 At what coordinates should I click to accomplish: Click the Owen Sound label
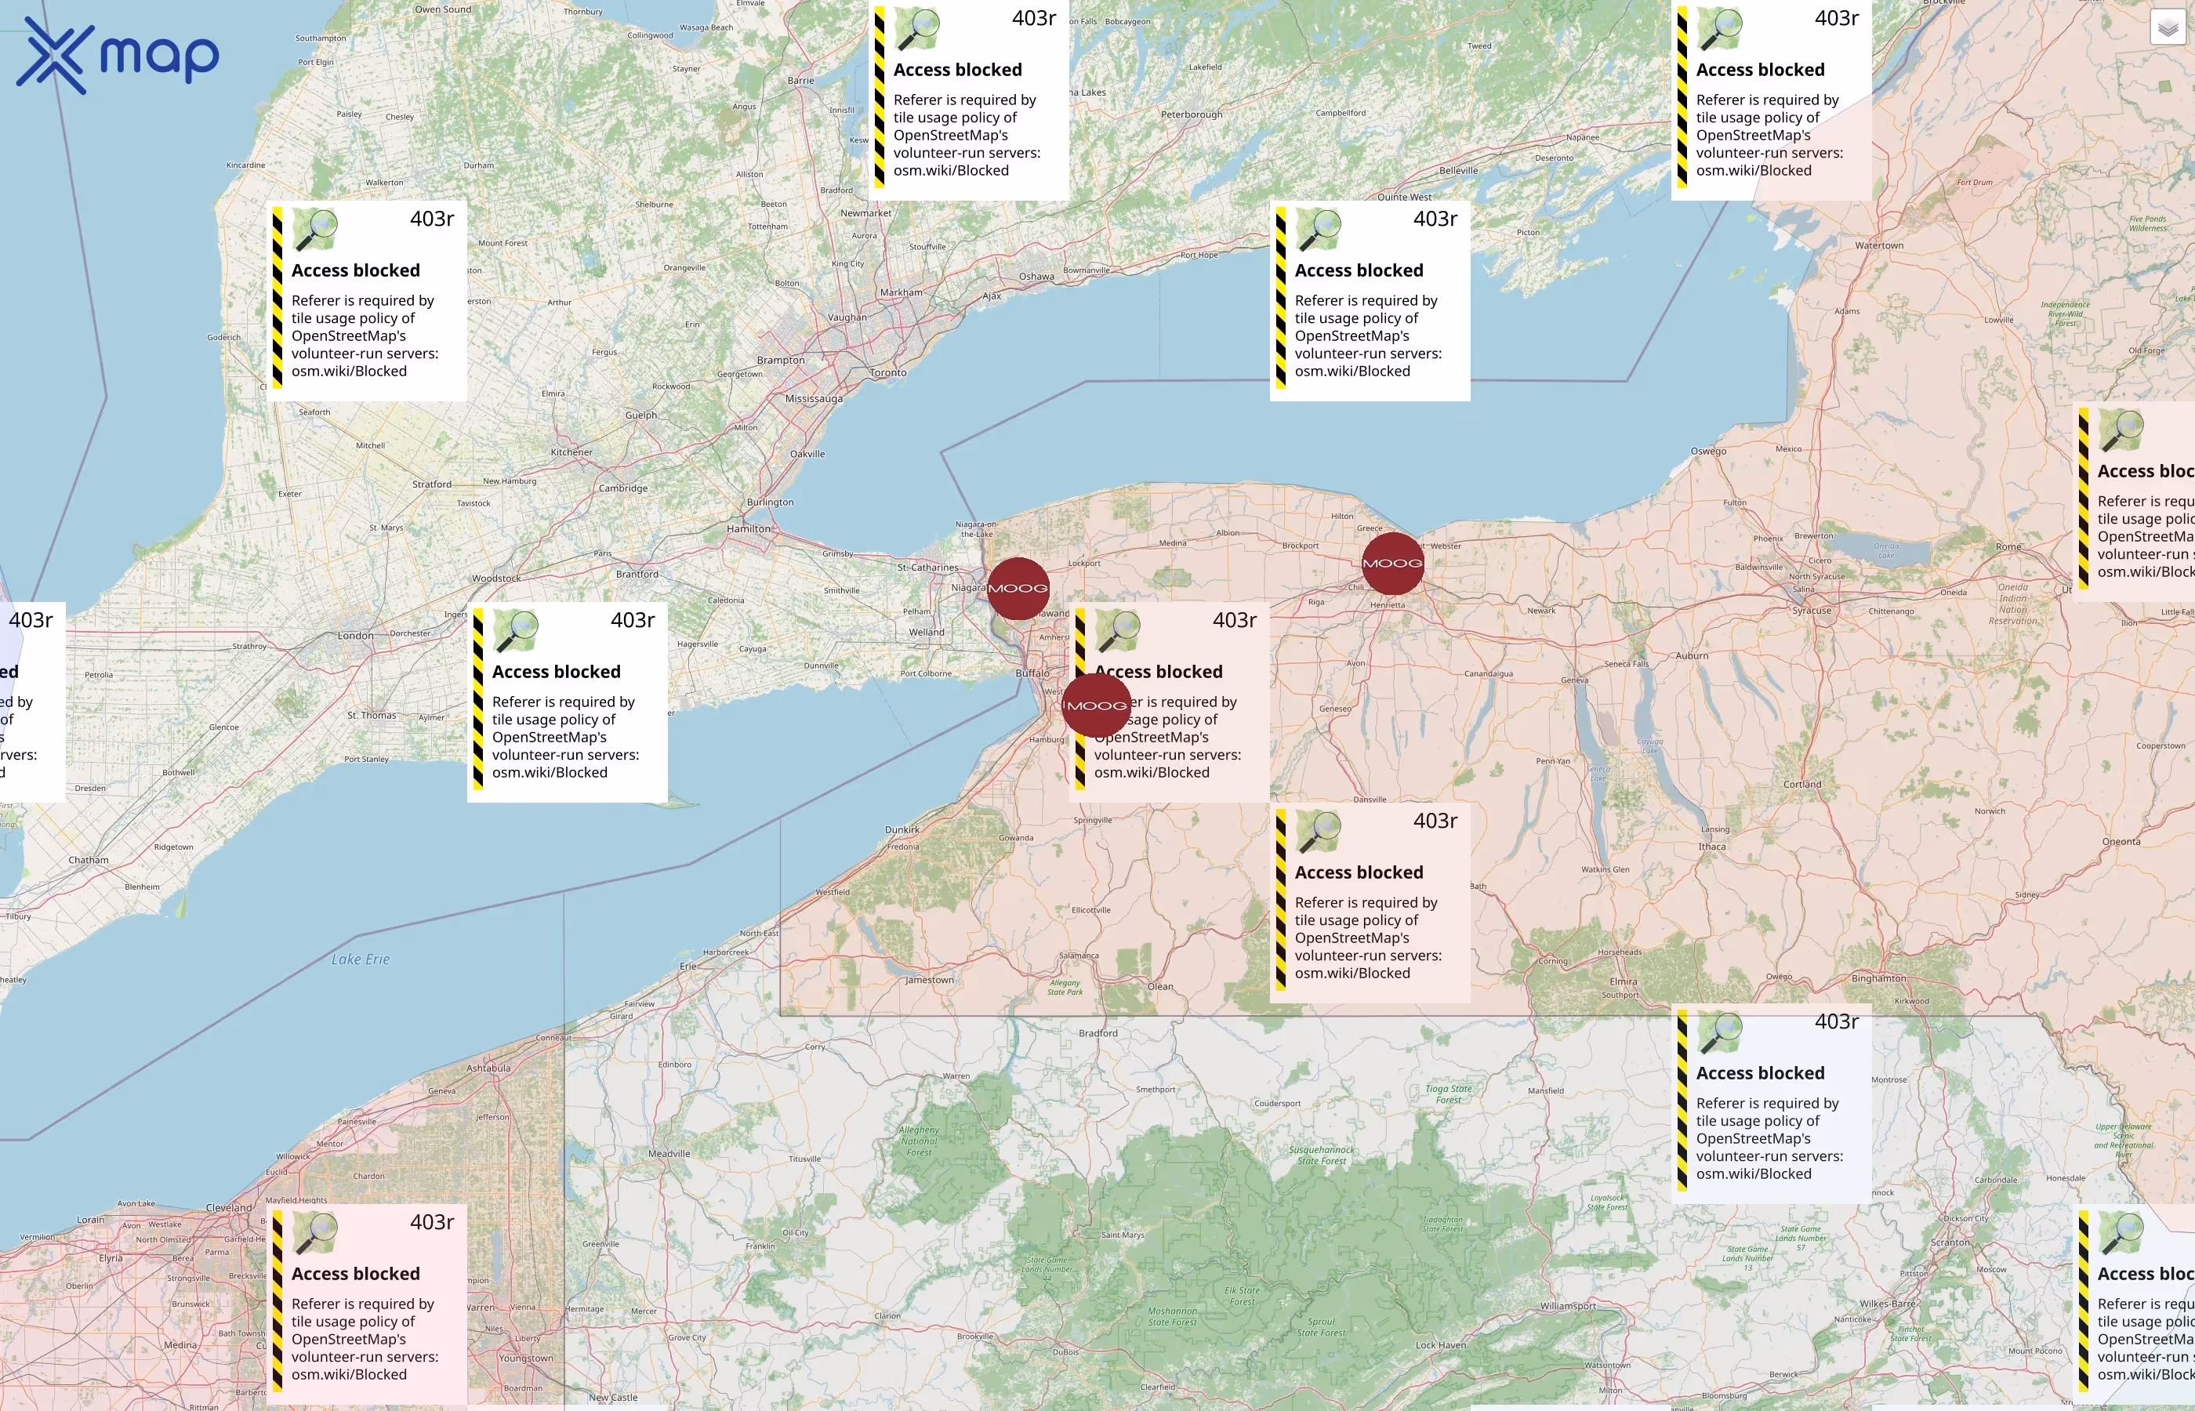[x=442, y=9]
